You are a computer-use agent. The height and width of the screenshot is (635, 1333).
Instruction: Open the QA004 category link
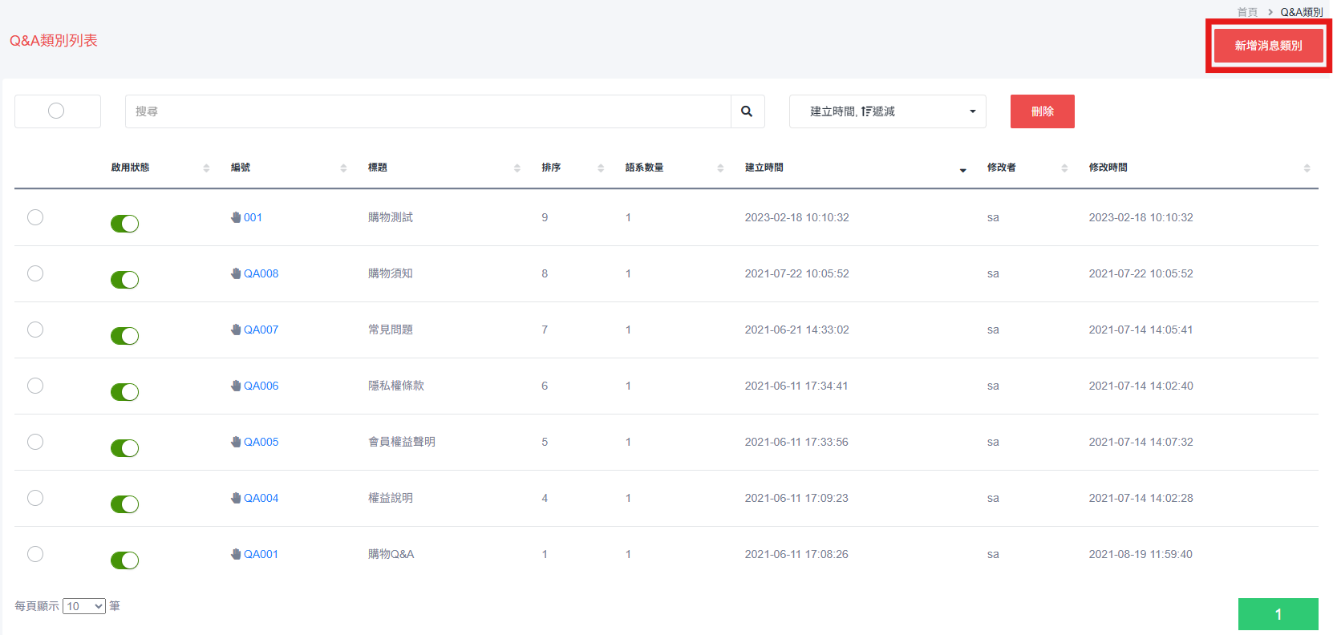[261, 498]
